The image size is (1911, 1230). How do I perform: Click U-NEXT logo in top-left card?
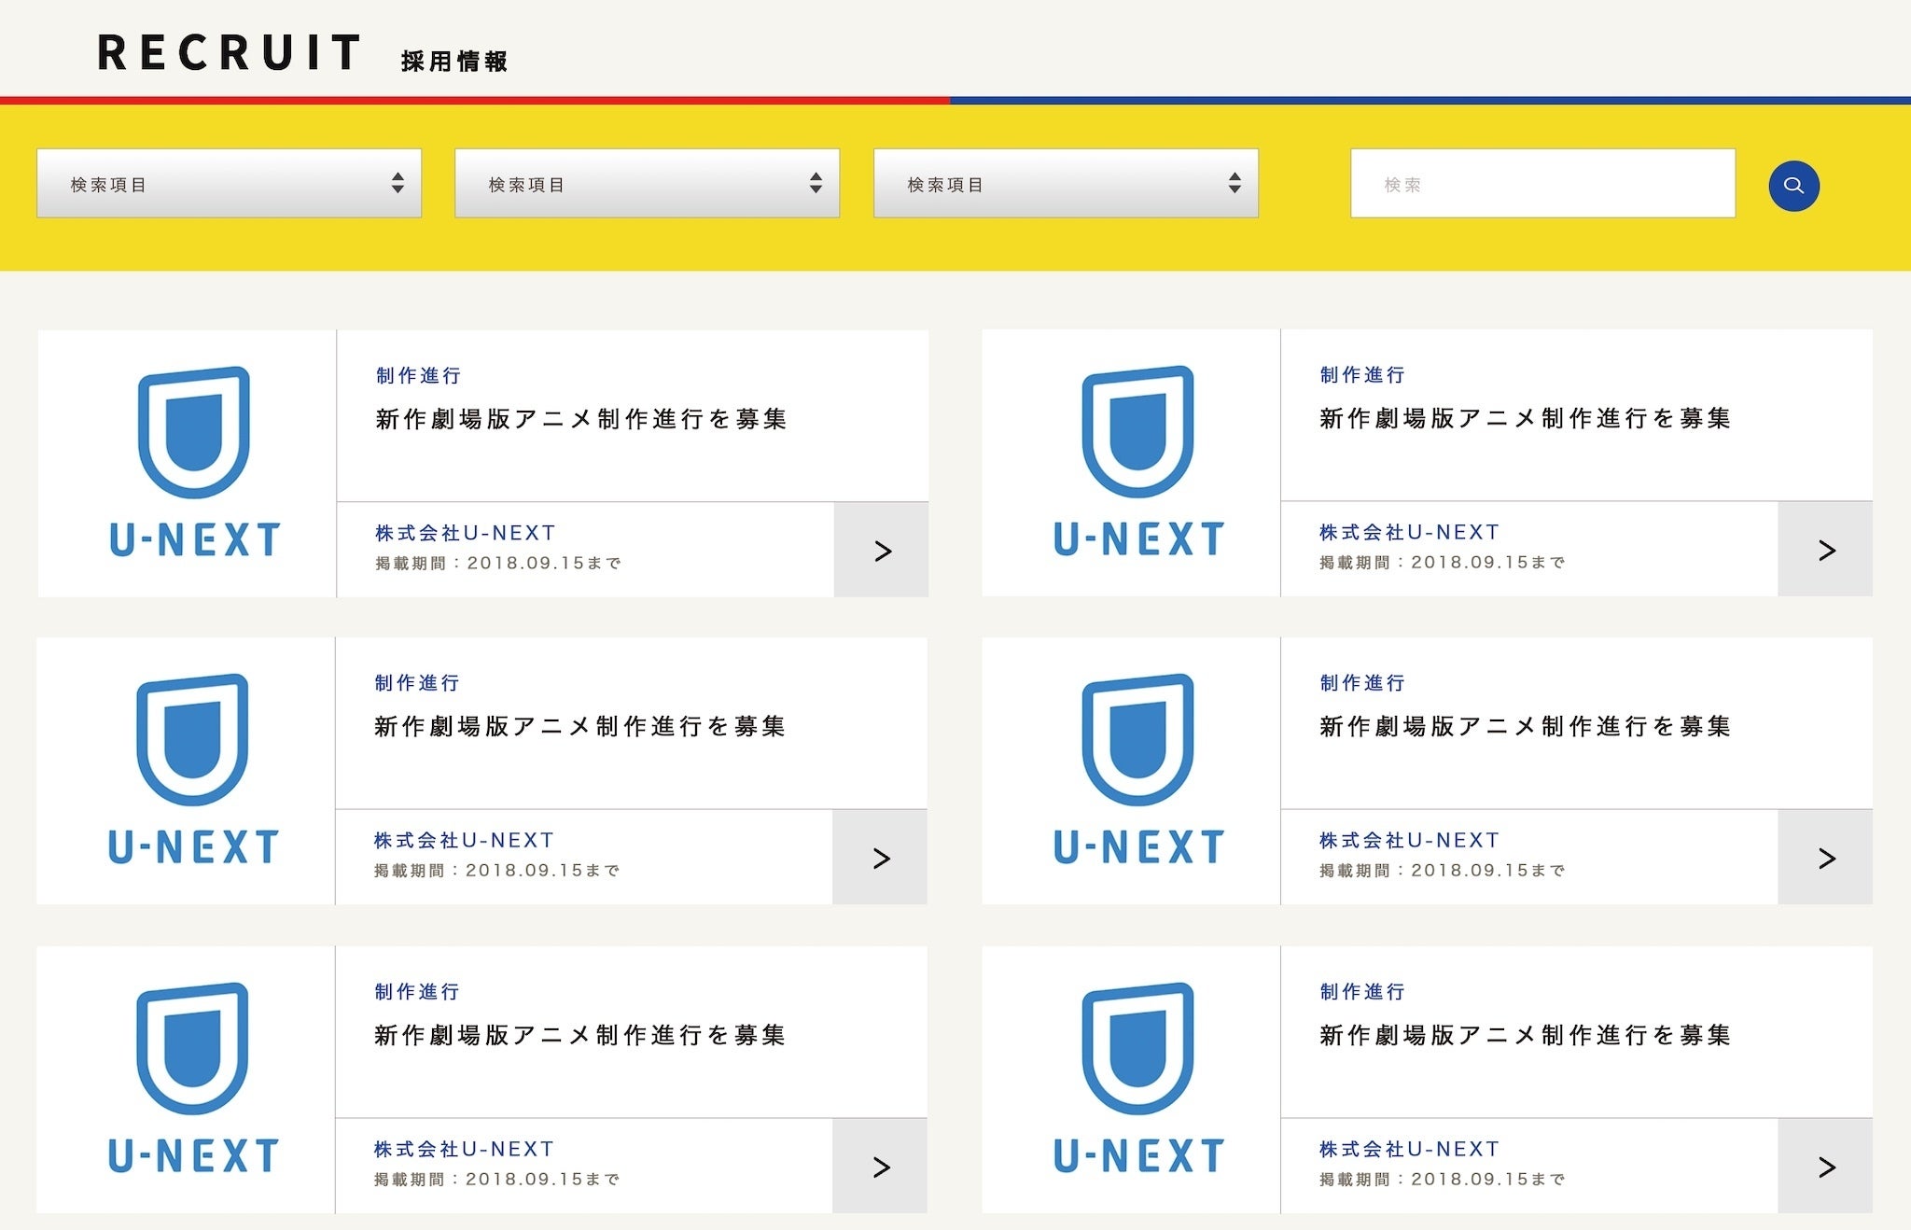[x=194, y=462]
